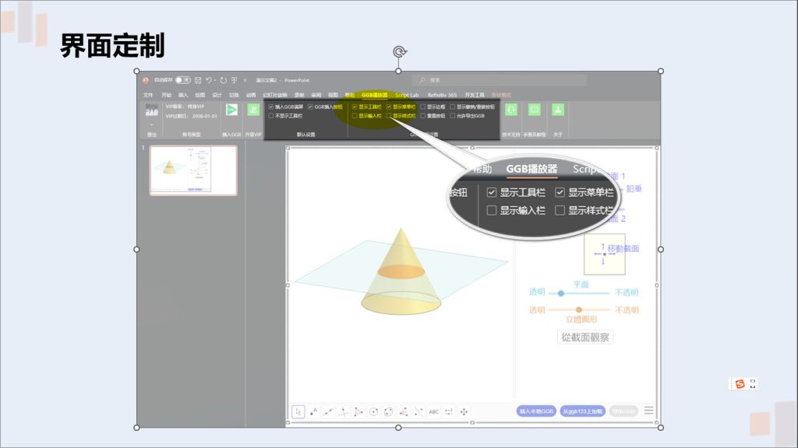
Task: Select the ABC text tool
Action: pos(433,411)
